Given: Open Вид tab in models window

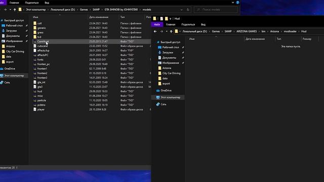Looking at the screenshot, I should (47, 3).
